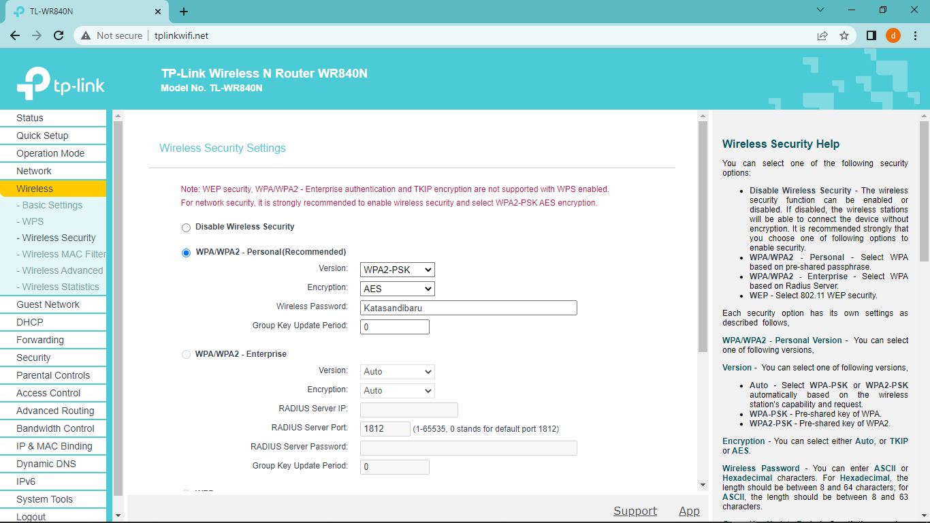Select Disable Wireless Security radio button
This screenshot has height=523, width=930.
click(x=186, y=227)
